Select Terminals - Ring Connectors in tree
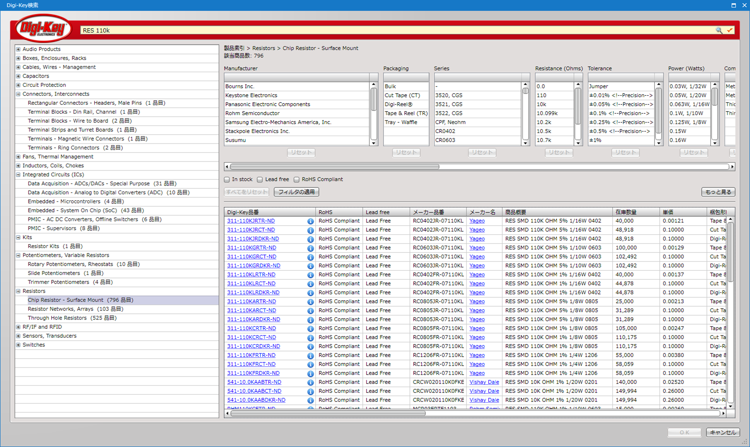The image size is (750, 447). (75, 148)
